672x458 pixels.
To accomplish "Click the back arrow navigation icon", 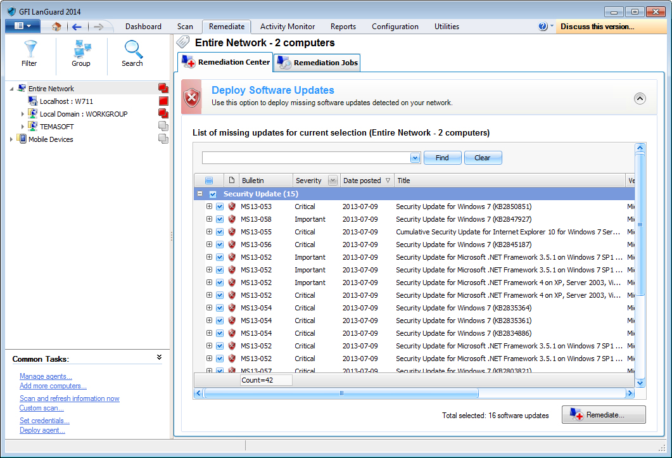I will pyautogui.click(x=77, y=27).
